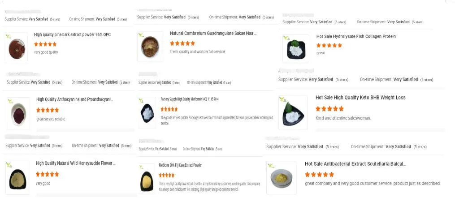Open "Hot Sale High Quality Keto BHB Weight Loss"
455x202 pixels.
pyautogui.click(x=360, y=98)
